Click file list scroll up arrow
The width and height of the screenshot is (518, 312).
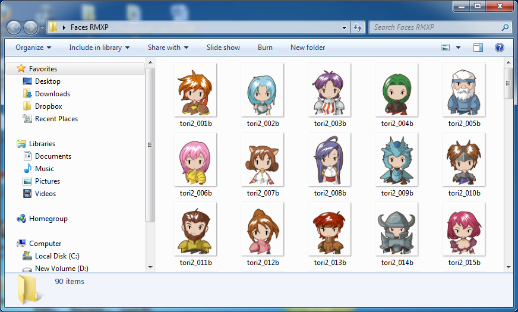pyautogui.click(x=508, y=62)
